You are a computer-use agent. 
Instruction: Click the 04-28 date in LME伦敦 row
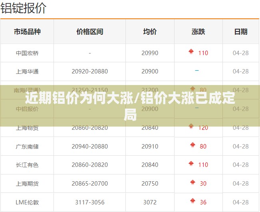click(x=241, y=202)
